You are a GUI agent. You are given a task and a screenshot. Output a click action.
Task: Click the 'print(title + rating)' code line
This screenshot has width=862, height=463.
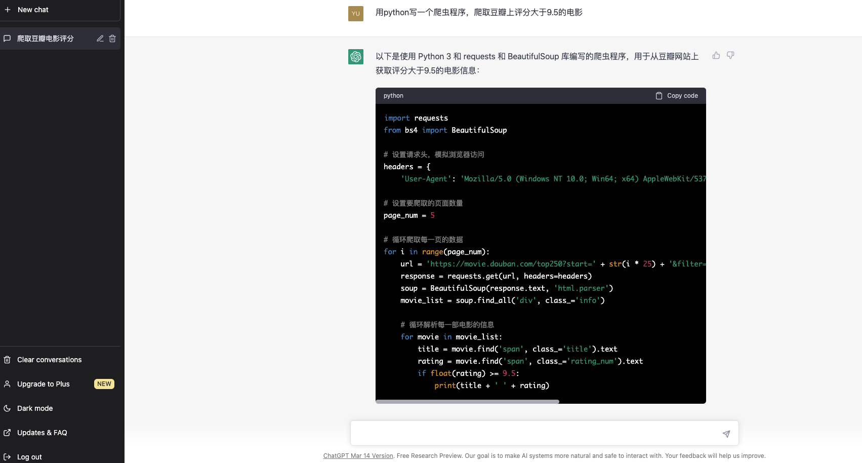[x=491, y=385]
